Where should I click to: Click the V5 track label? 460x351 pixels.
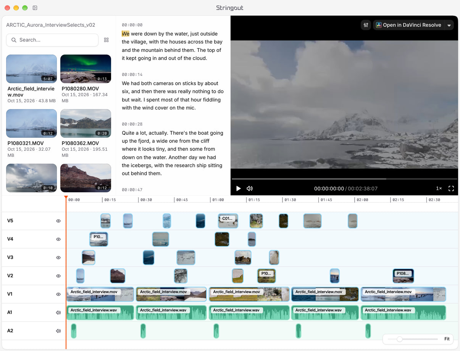point(10,221)
